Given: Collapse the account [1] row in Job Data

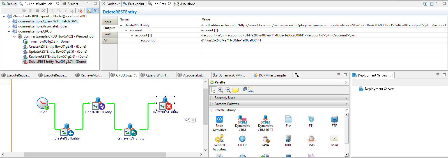Looking at the screenshot, I should (x=132, y=35).
